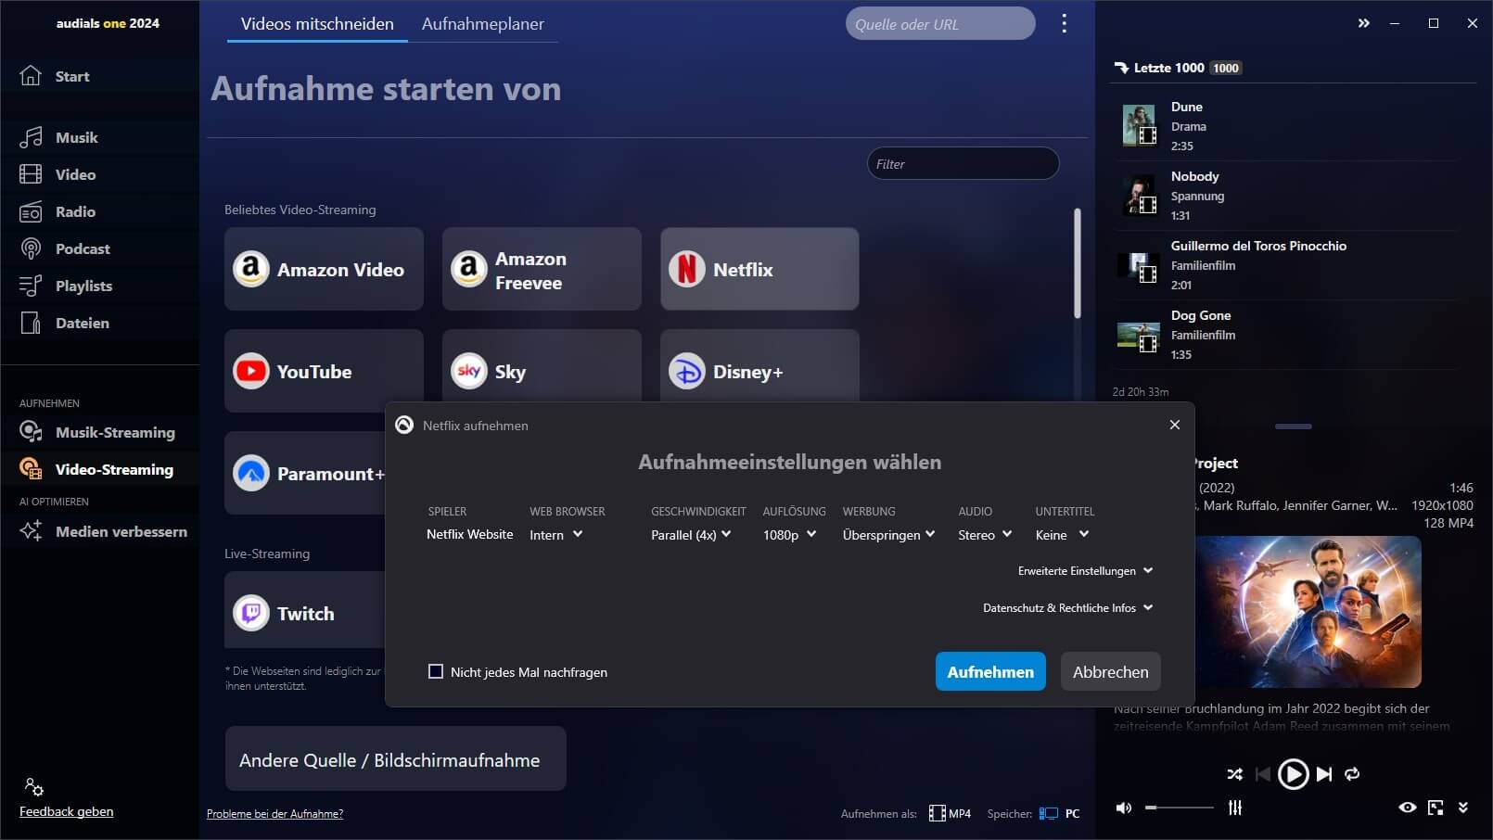1493x840 pixels.
Task: Click the volume slider track
Action: tap(1180, 808)
